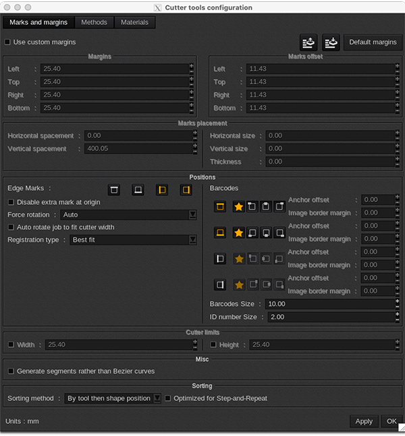Click the Marks offset Top field
The image size is (405, 436).
[x=321, y=82]
